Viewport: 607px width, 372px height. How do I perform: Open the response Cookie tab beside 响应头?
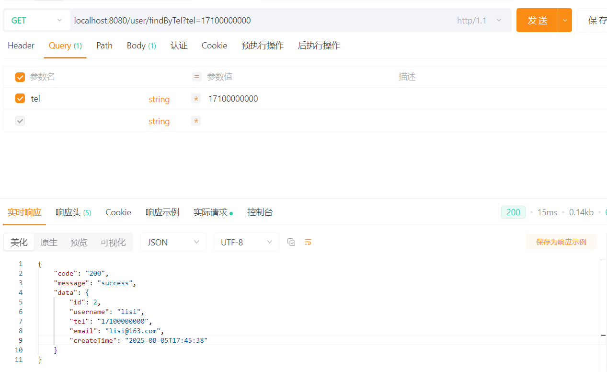tap(118, 212)
